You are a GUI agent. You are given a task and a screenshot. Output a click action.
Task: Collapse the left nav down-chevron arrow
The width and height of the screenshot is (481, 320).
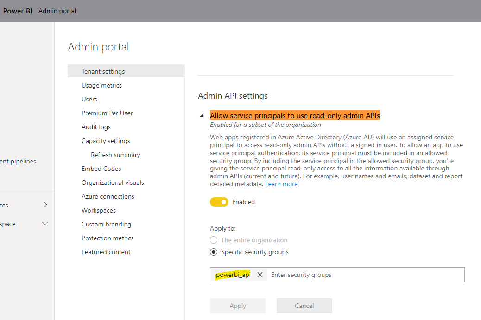click(x=45, y=224)
